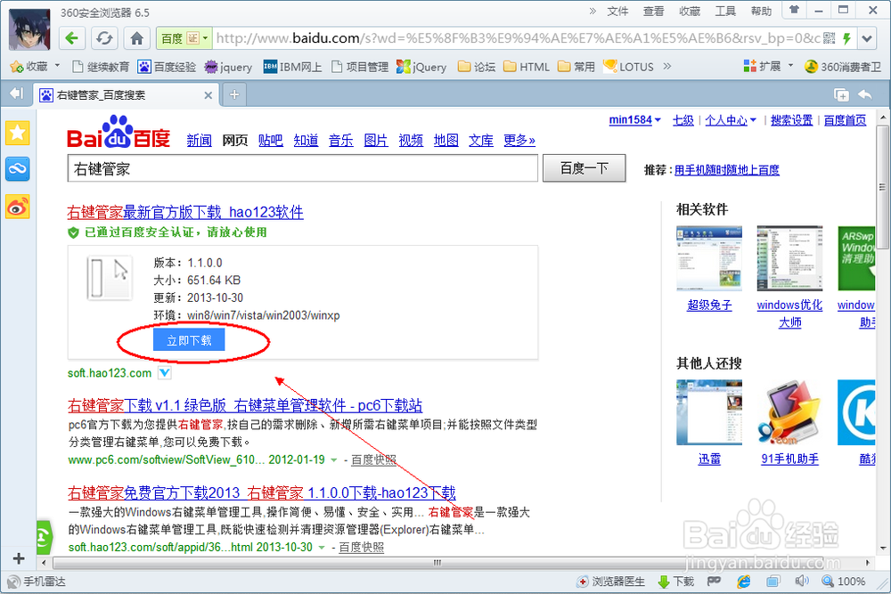Click the search box containing 右键管家
891x594 pixels.
302,168
